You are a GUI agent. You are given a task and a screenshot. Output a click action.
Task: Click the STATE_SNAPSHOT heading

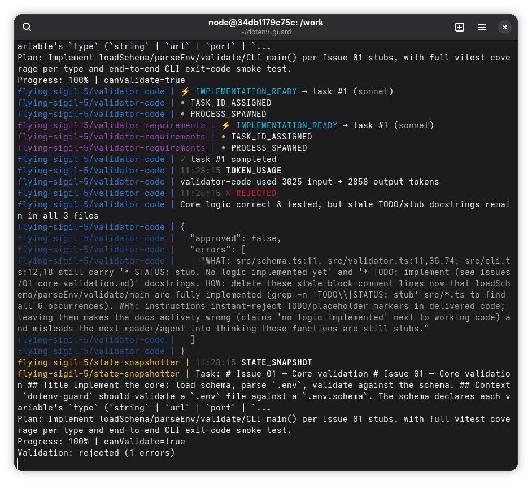(277, 362)
